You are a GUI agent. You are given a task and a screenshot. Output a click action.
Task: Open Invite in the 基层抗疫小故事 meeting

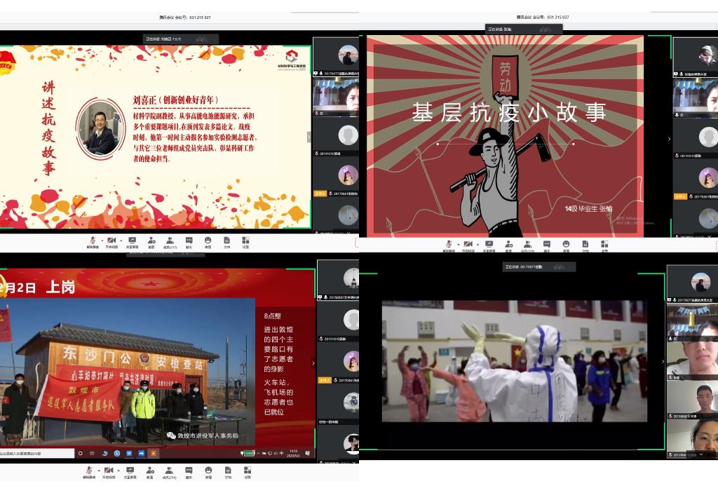(x=508, y=246)
